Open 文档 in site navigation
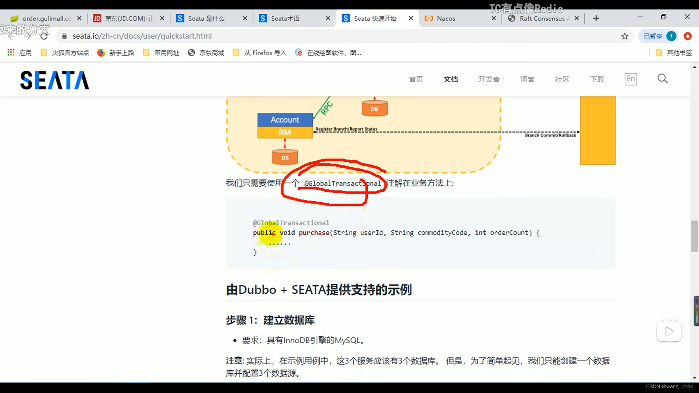The image size is (699, 393). pyautogui.click(x=451, y=79)
